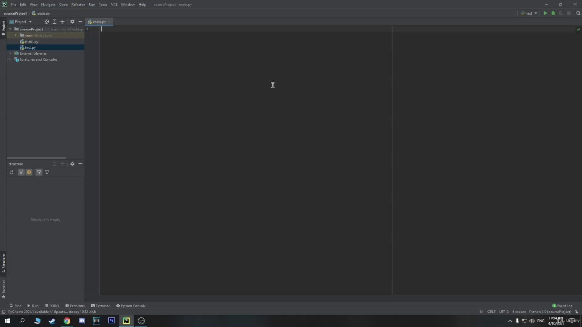Toggle show fields in Structure panel

[29, 172]
